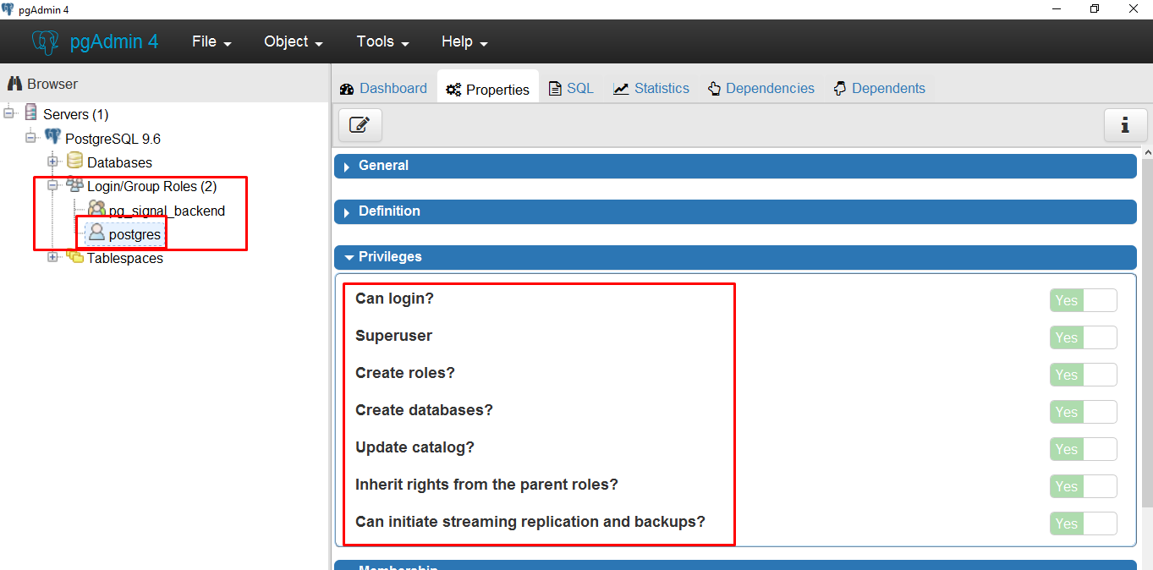Viewport: 1153px width, 570px height.
Task: Click the pg_signal_backend role icon
Action: tap(96, 210)
